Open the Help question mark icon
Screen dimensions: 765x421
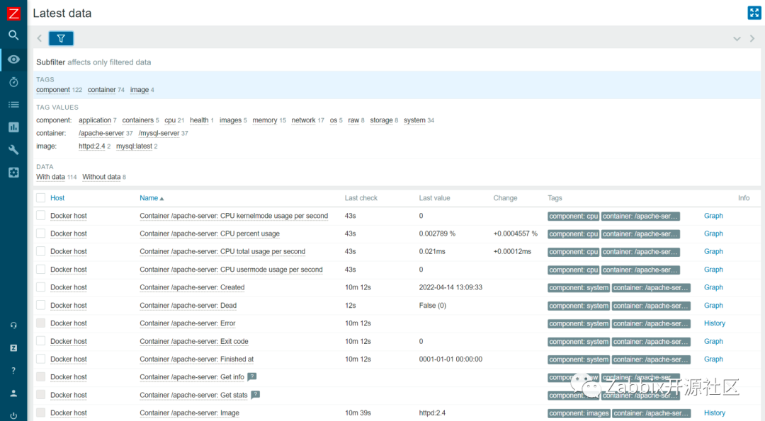click(13, 371)
